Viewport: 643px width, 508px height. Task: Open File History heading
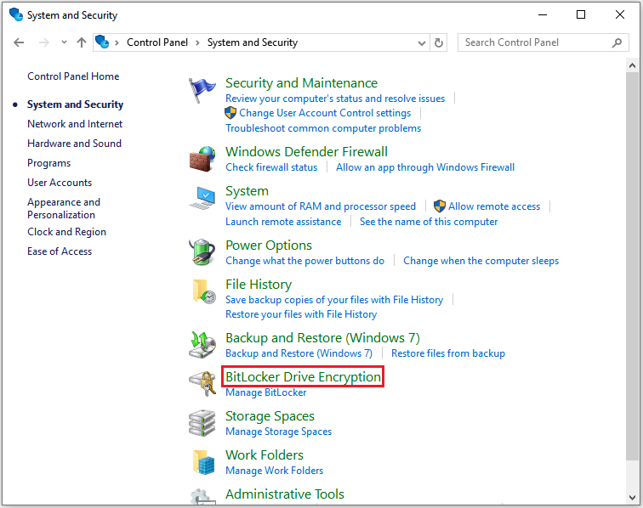pos(259,285)
